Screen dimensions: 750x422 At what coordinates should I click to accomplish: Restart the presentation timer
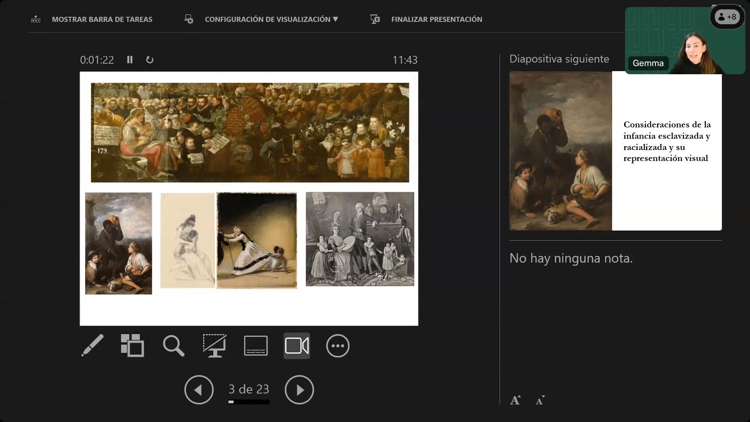pyautogui.click(x=150, y=60)
